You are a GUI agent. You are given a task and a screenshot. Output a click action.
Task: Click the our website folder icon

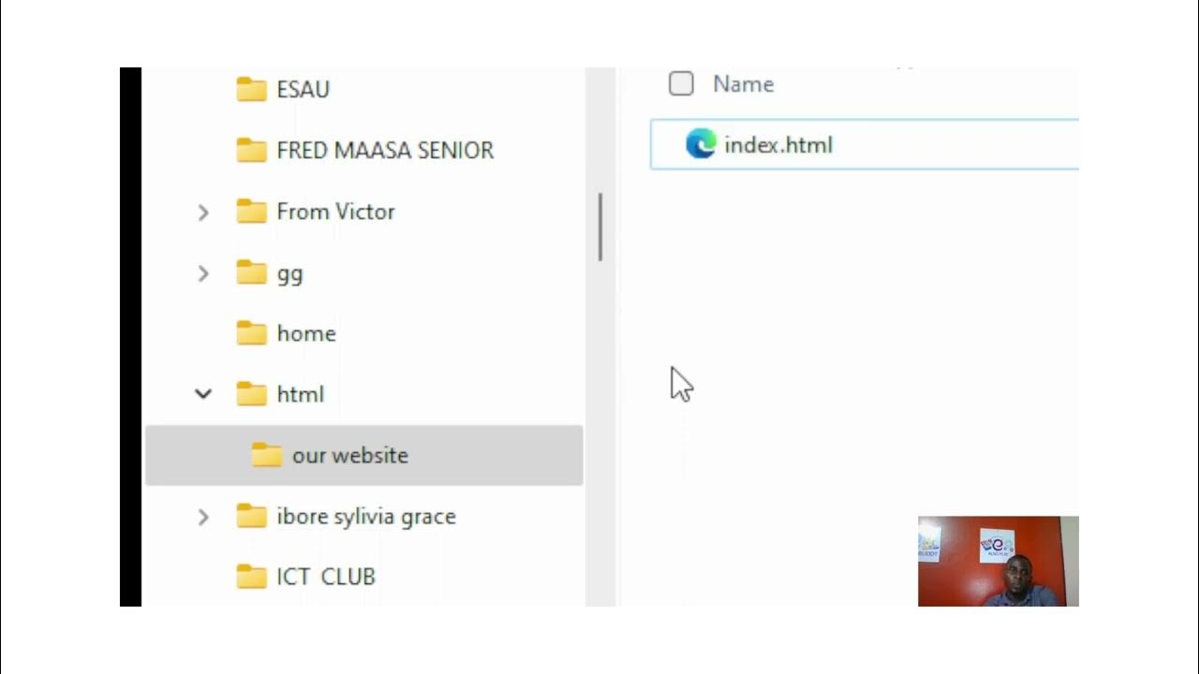(267, 455)
